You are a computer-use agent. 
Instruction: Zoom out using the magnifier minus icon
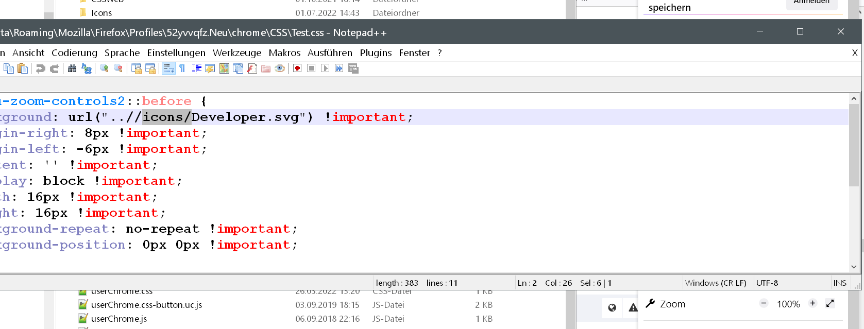pos(118,68)
